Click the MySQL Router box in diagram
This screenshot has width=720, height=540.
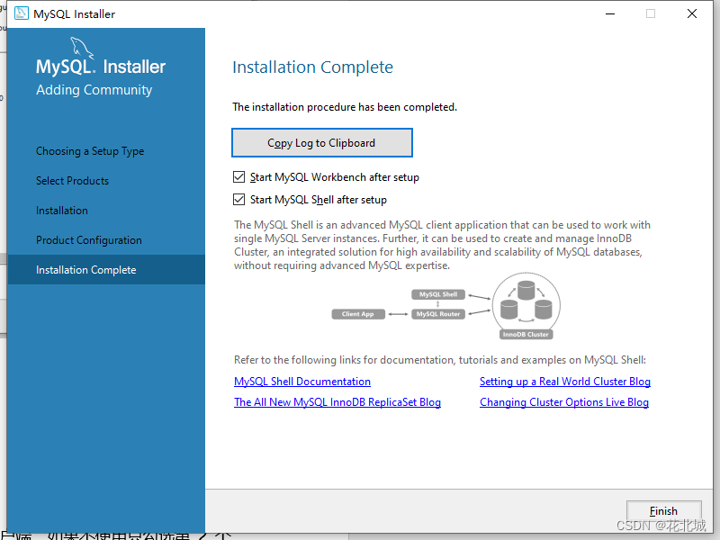438,314
